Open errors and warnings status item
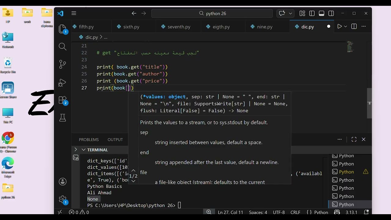 point(79,212)
